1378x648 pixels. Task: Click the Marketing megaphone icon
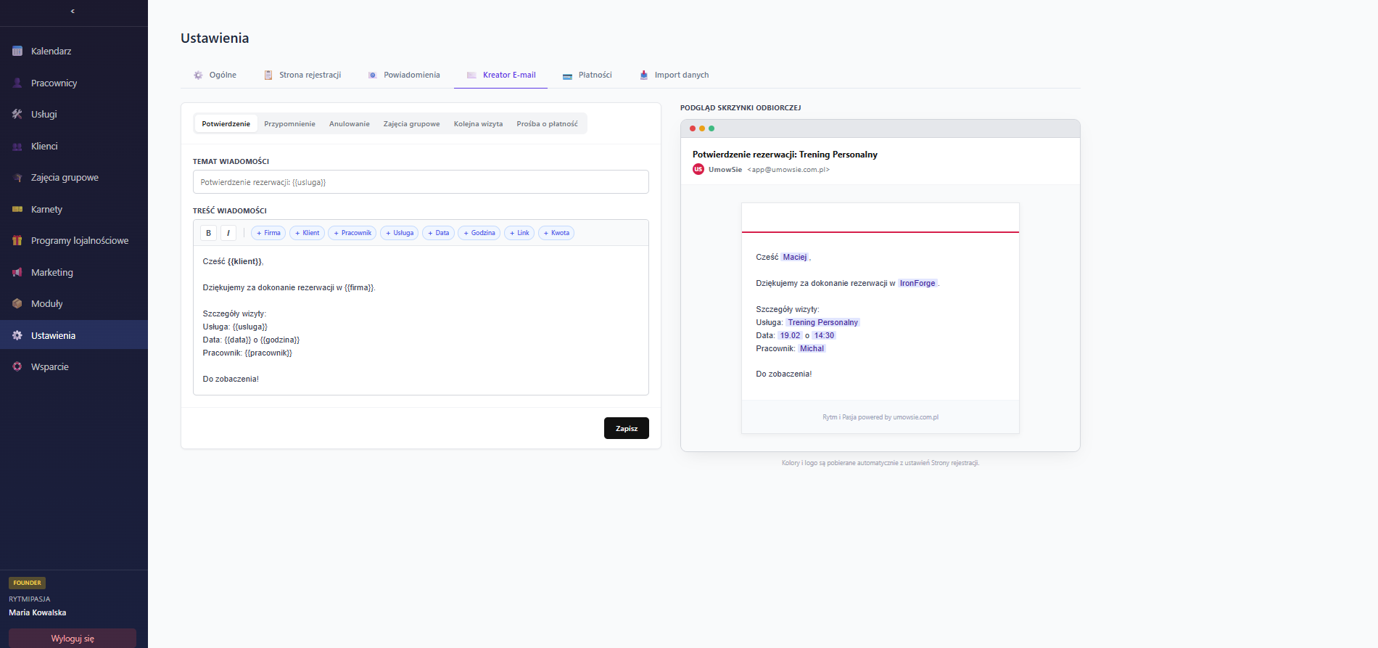[x=17, y=272]
